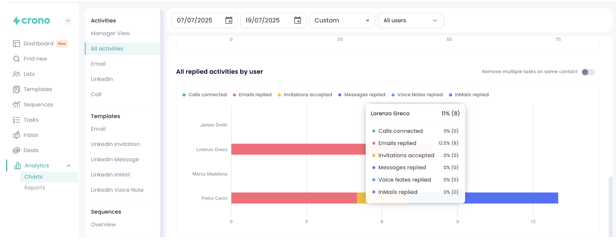Collapse the sidebar with double-chevron button
The height and width of the screenshot is (247, 616).
68,21
